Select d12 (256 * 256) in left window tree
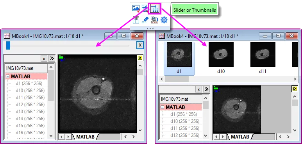 click(x=30, y=105)
